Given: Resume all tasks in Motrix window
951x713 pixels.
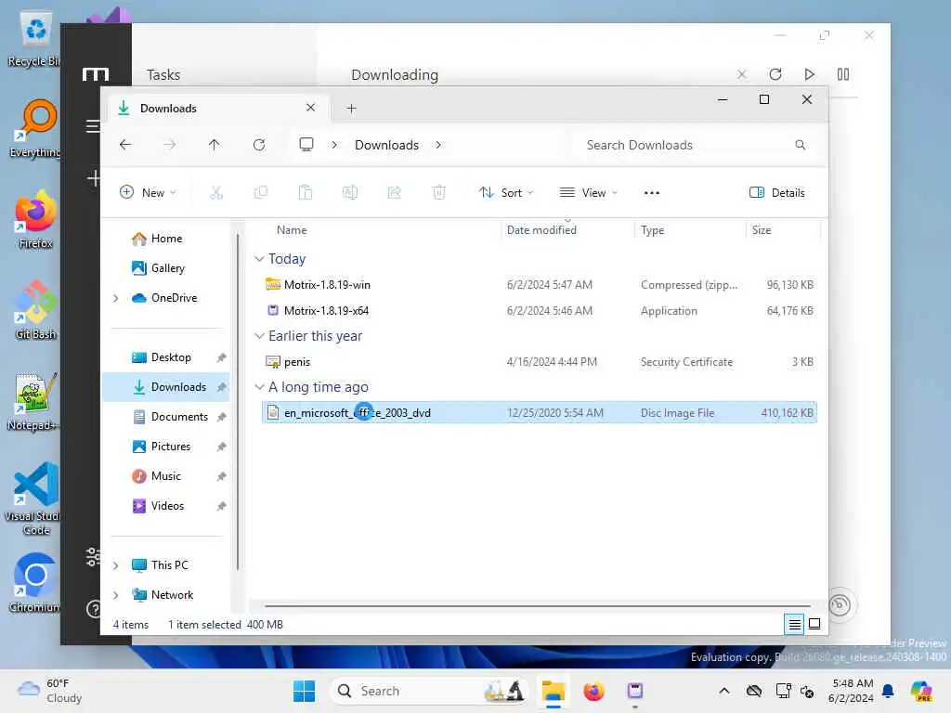Looking at the screenshot, I should pos(809,74).
